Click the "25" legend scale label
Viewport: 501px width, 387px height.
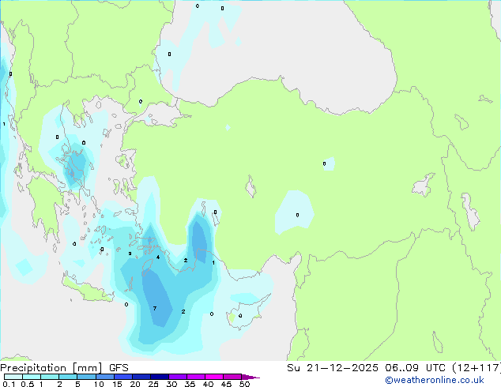pos(153,384)
